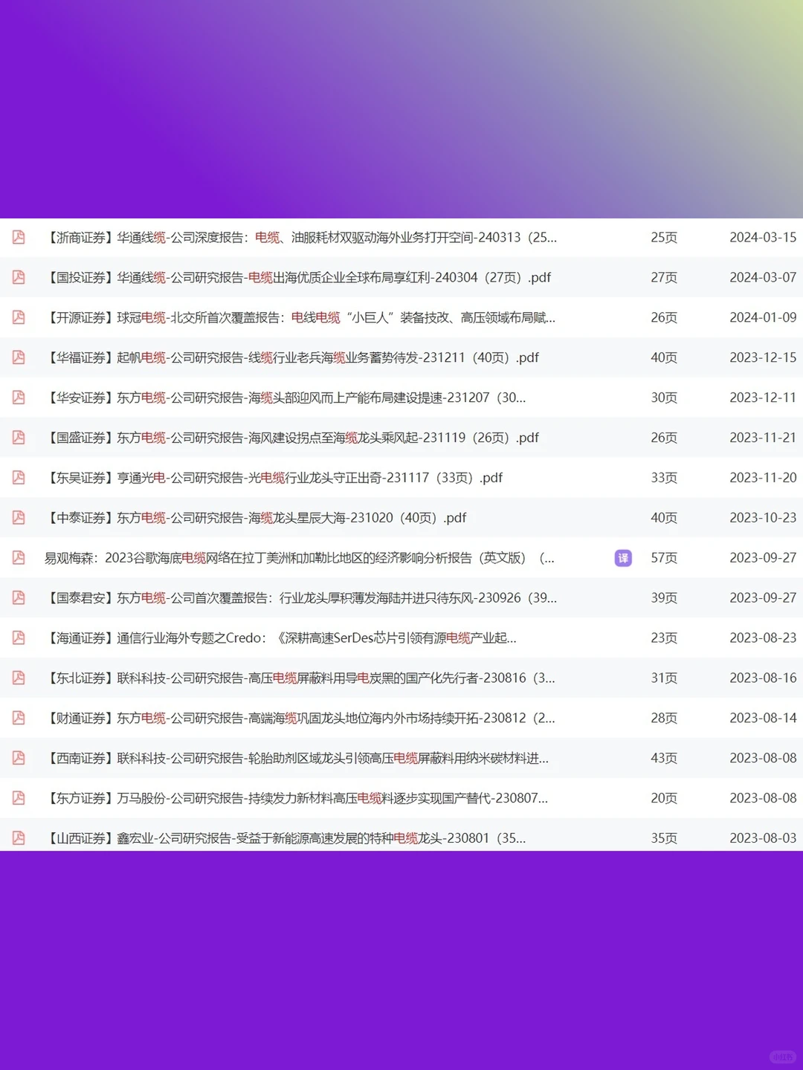Viewport: 803px width, 1070px height.
Task: Click the PDF icon for 国泰君安 东方电缆 report
Action: (19, 598)
